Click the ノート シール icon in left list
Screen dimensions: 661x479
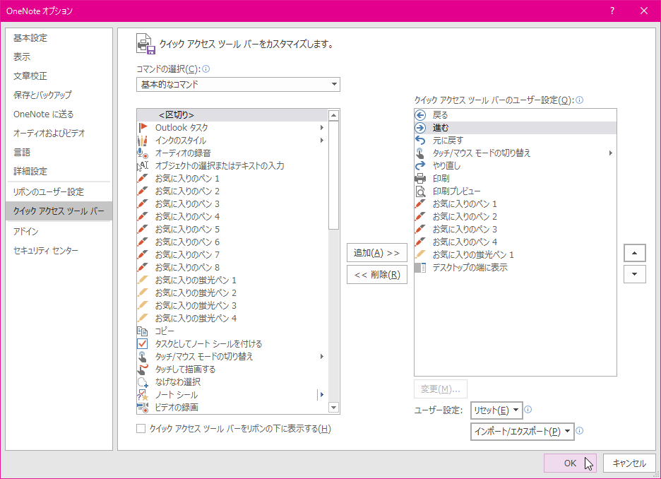pyautogui.click(x=143, y=395)
